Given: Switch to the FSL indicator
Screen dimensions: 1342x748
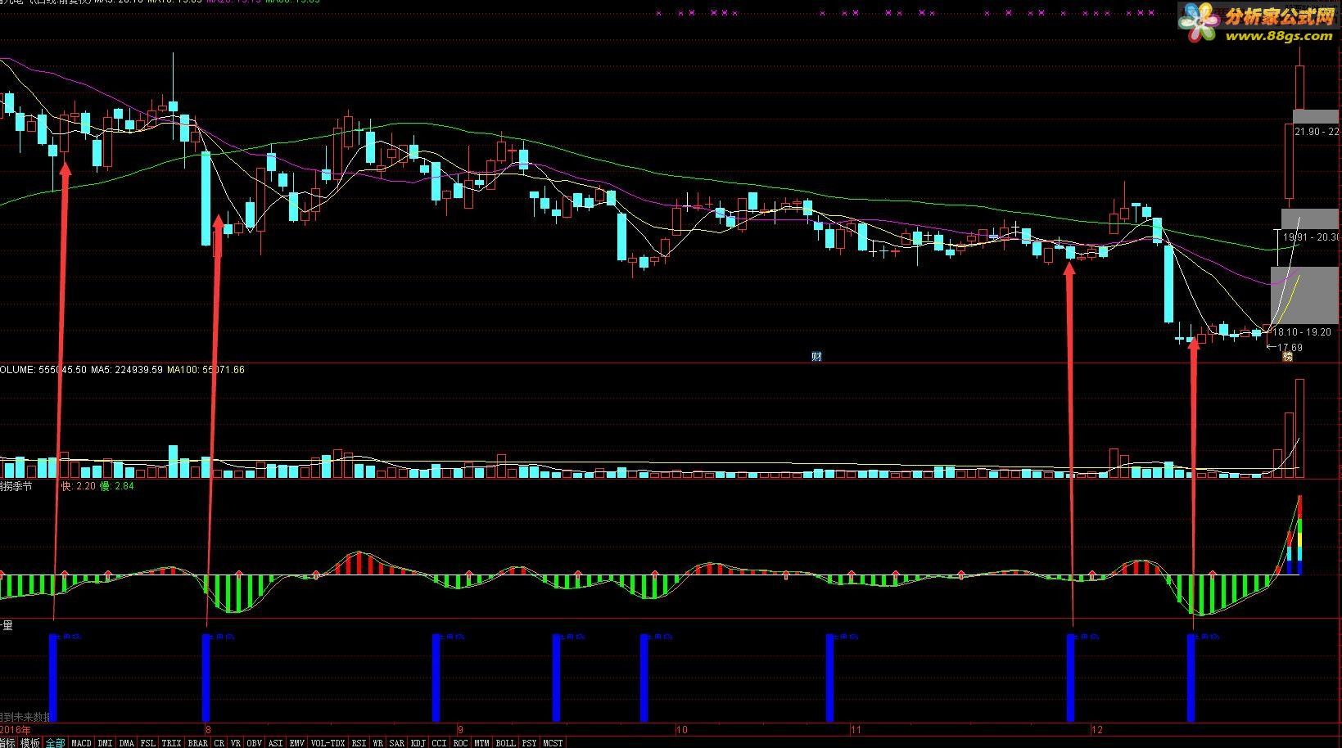Looking at the screenshot, I should pos(147,743).
